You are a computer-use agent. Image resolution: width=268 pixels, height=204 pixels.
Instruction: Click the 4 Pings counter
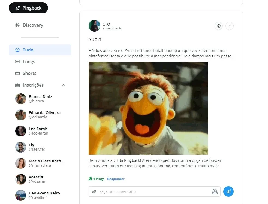coord(98,179)
